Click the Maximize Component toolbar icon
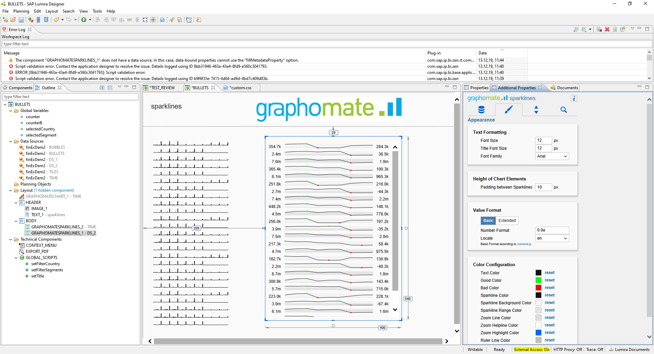Viewport: 654px width, 354px height. pos(145,20)
